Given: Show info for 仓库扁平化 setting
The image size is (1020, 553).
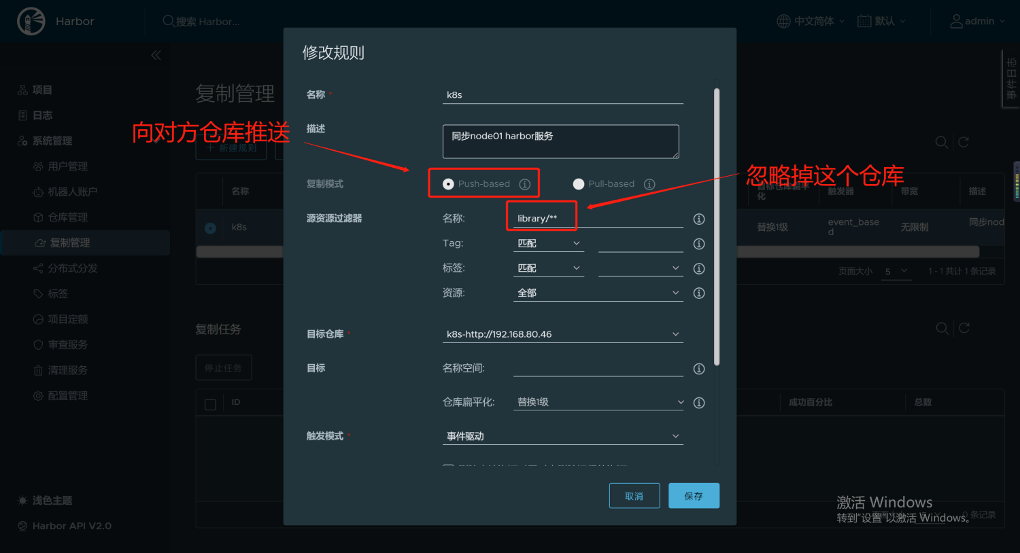Looking at the screenshot, I should pyautogui.click(x=698, y=403).
